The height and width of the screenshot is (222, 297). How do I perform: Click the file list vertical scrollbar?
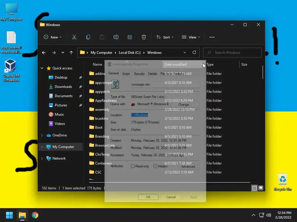click(x=263, y=72)
